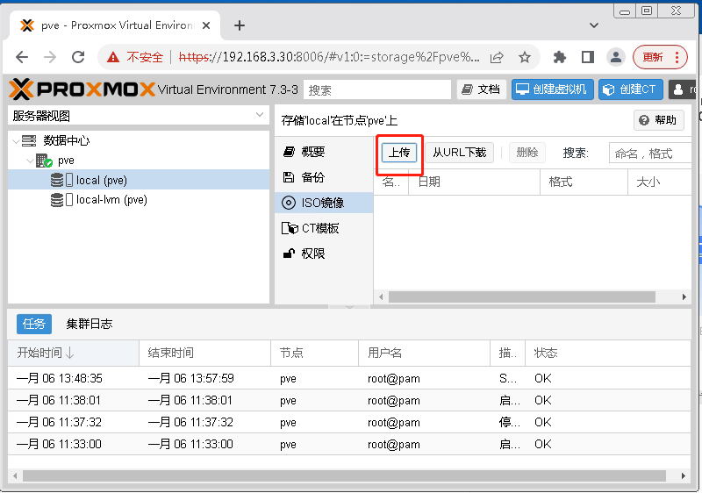Open the 服务器视图 view dropdown
The image size is (702, 493).
(x=139, y=116)
